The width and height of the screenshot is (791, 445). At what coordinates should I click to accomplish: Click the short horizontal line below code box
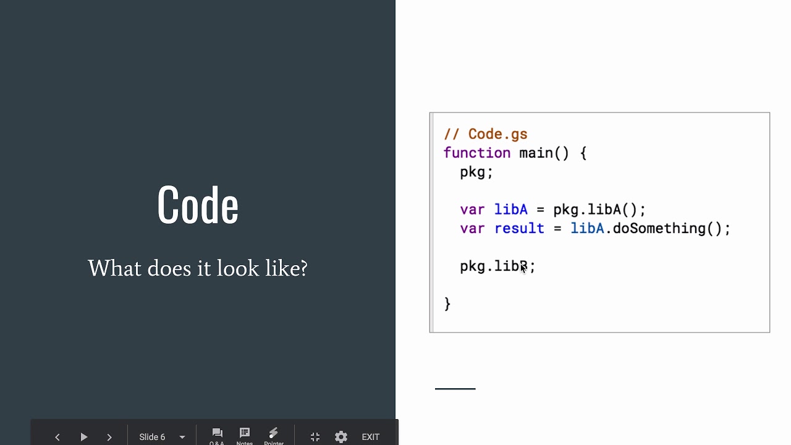click(x=455, y=389)
